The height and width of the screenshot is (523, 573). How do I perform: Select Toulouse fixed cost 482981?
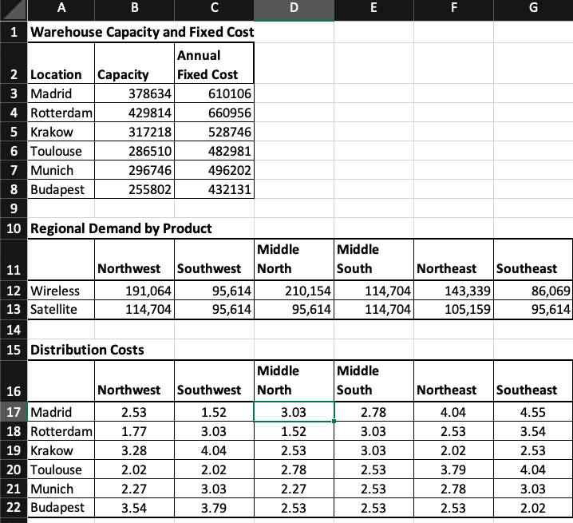click(214, 151)
